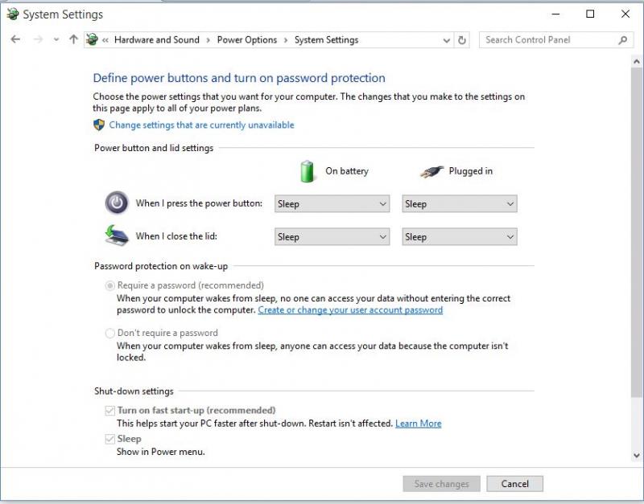Click the power button icon

(x=117, y=203)
